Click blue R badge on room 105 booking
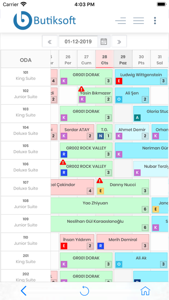Screen dimensions: 169x300 click(x=64, y=154)
